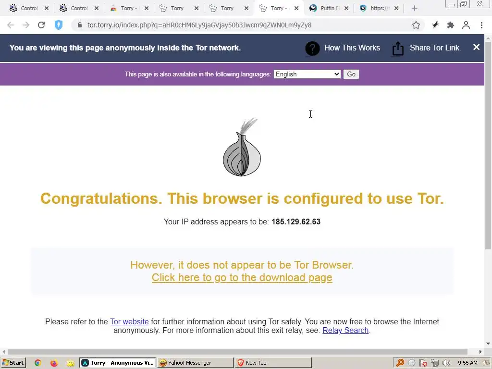Viewport: 492px width, 369px height.
Task: Click the horizontal scrollbar thumb
Action: point(237,352)
